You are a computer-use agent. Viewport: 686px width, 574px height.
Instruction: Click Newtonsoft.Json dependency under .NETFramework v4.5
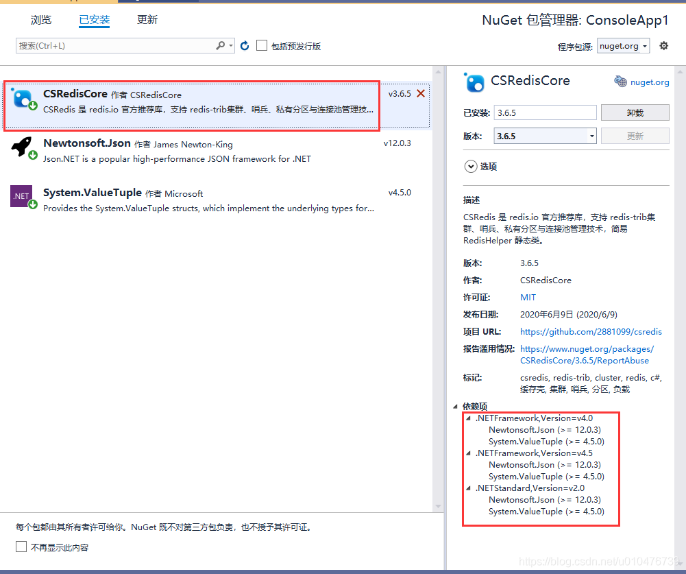[x=545, y=464]
